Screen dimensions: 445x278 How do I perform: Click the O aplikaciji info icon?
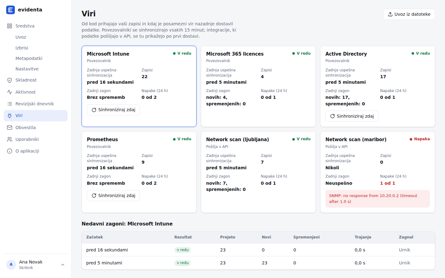[10, 151]
